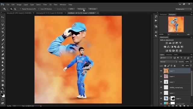Select the Path Selection tool
193x109 pixels.
pos(3,77)
